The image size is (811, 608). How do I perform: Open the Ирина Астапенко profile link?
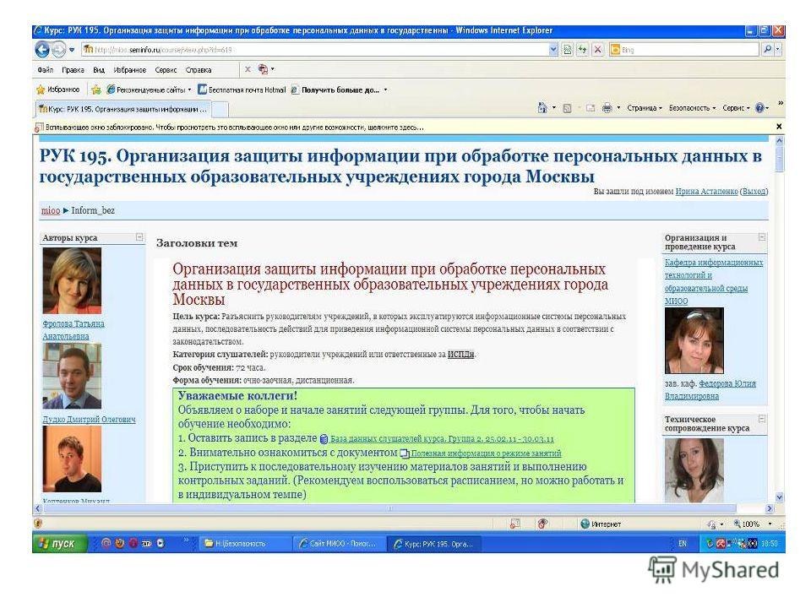tap(706, 192)
